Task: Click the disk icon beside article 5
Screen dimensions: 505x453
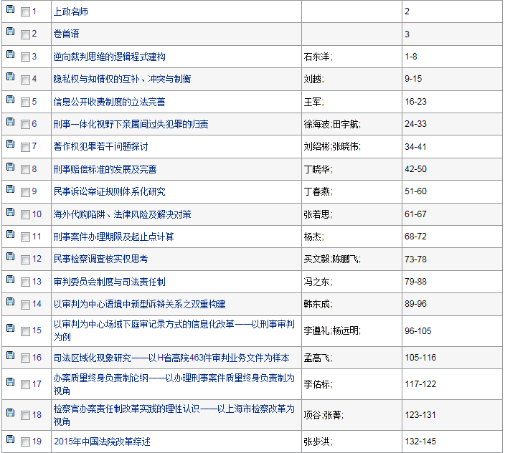Action: click(10, 99)
